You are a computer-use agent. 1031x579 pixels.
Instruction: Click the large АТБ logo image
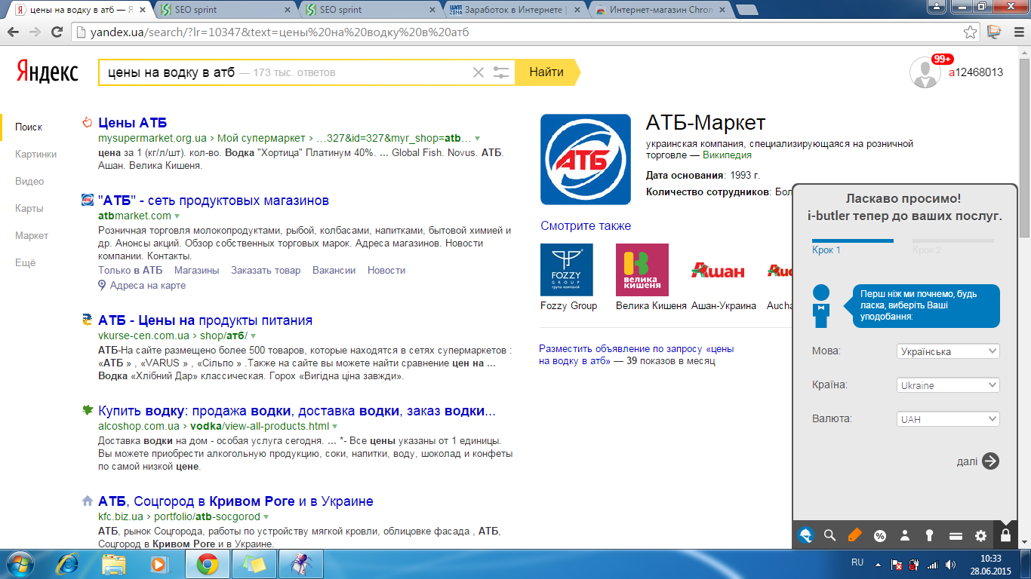coord(586,159)
